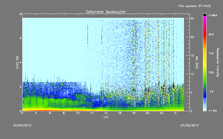Click the '0:' tick on the UTC axis
Viewport: 223px width, 139px height.
(176, 113)
